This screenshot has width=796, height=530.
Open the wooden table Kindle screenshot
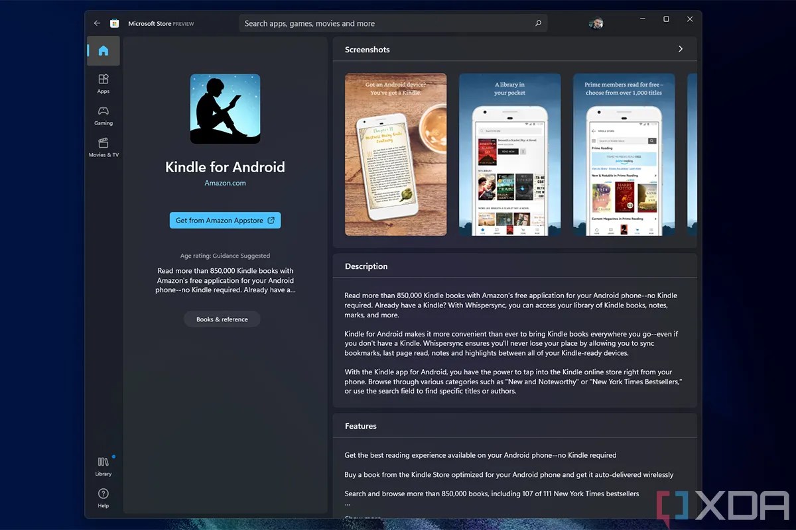[x=396, y=154]
